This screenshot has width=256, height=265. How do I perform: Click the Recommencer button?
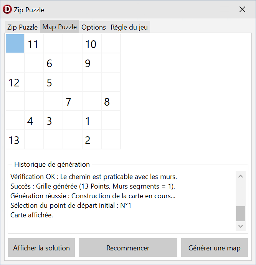[128, 248]
